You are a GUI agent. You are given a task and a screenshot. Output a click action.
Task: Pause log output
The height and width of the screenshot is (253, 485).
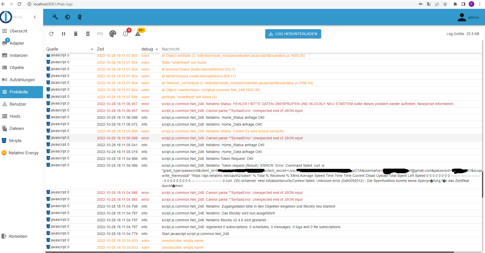click(x=64, y=34)
